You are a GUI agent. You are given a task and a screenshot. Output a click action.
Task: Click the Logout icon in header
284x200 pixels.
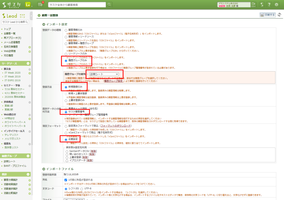(x=254, y=5)
